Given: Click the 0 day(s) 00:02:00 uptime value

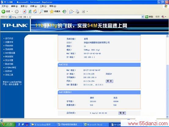Looking at the screenshot, I should click(x=98, y=113).
